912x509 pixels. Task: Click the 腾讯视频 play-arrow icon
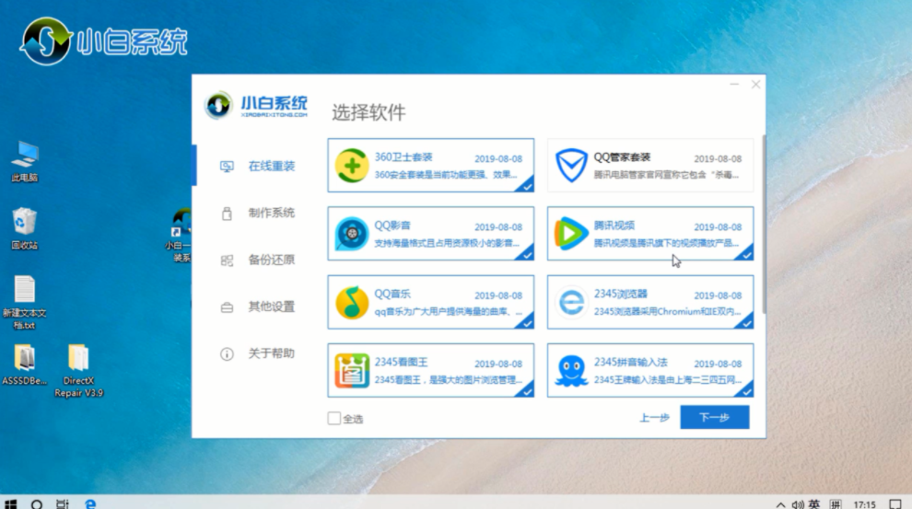click(x=571, y=234)
